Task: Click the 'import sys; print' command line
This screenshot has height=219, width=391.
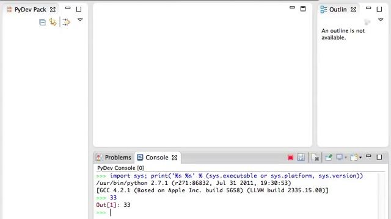Action: click(x=230, y=176)
